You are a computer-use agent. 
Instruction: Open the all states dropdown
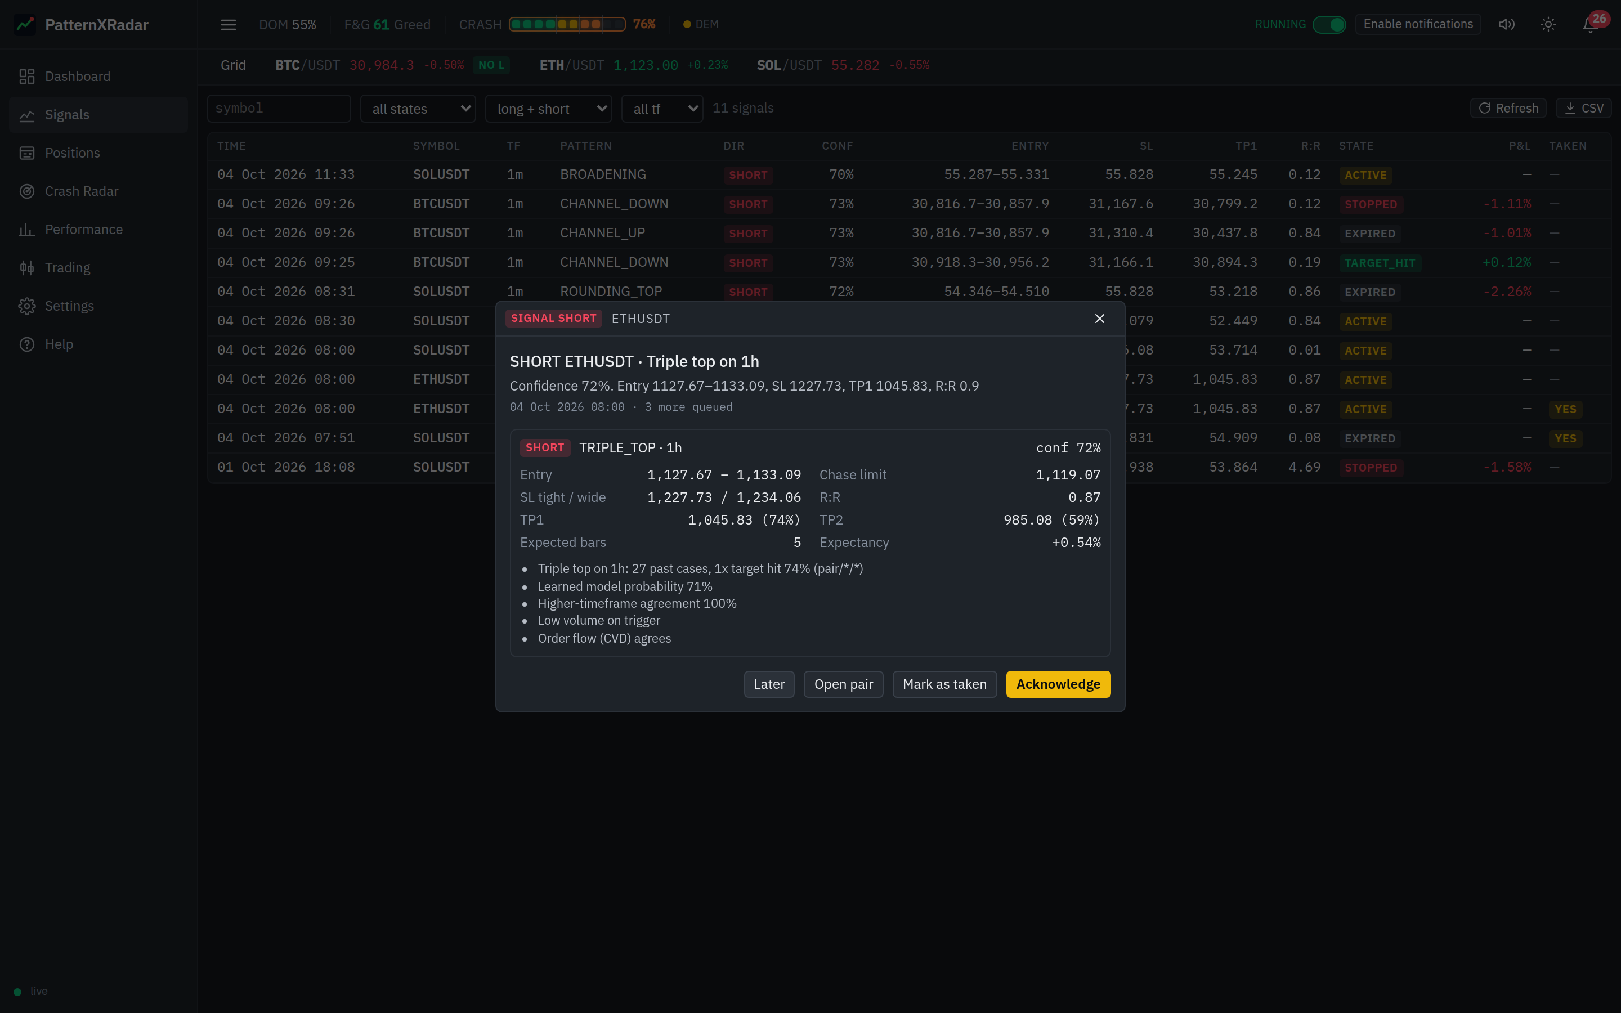[x=418, y=109]
